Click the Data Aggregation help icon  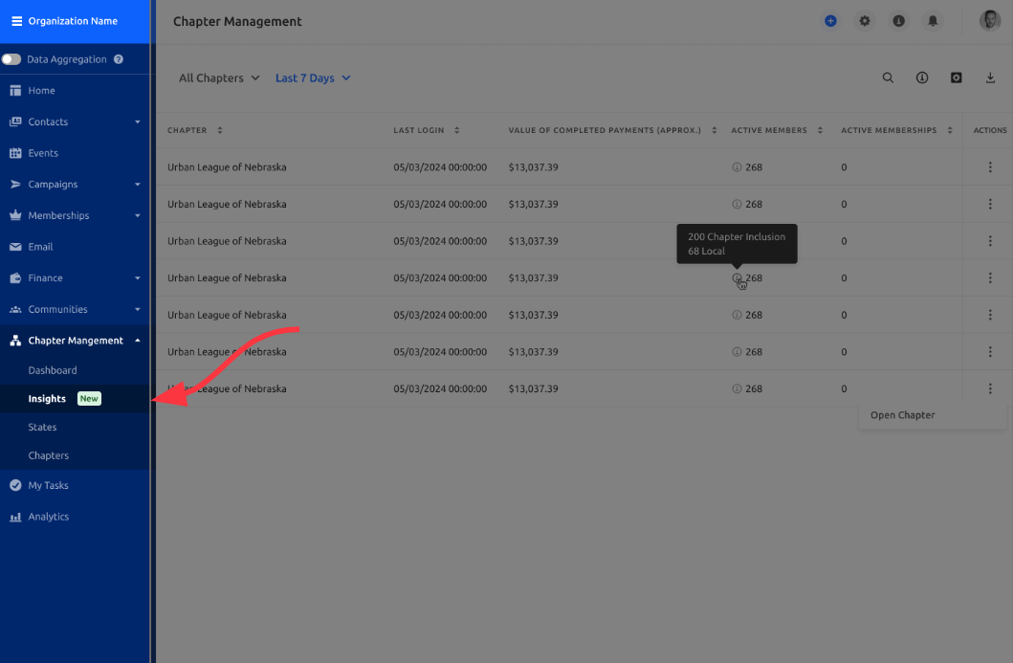coord(119,59)
